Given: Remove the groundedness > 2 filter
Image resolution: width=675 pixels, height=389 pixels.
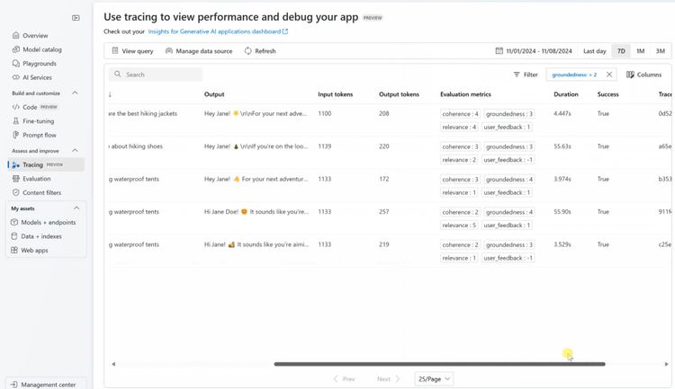Looking at the screenshot, I should [x=609, y=75].
